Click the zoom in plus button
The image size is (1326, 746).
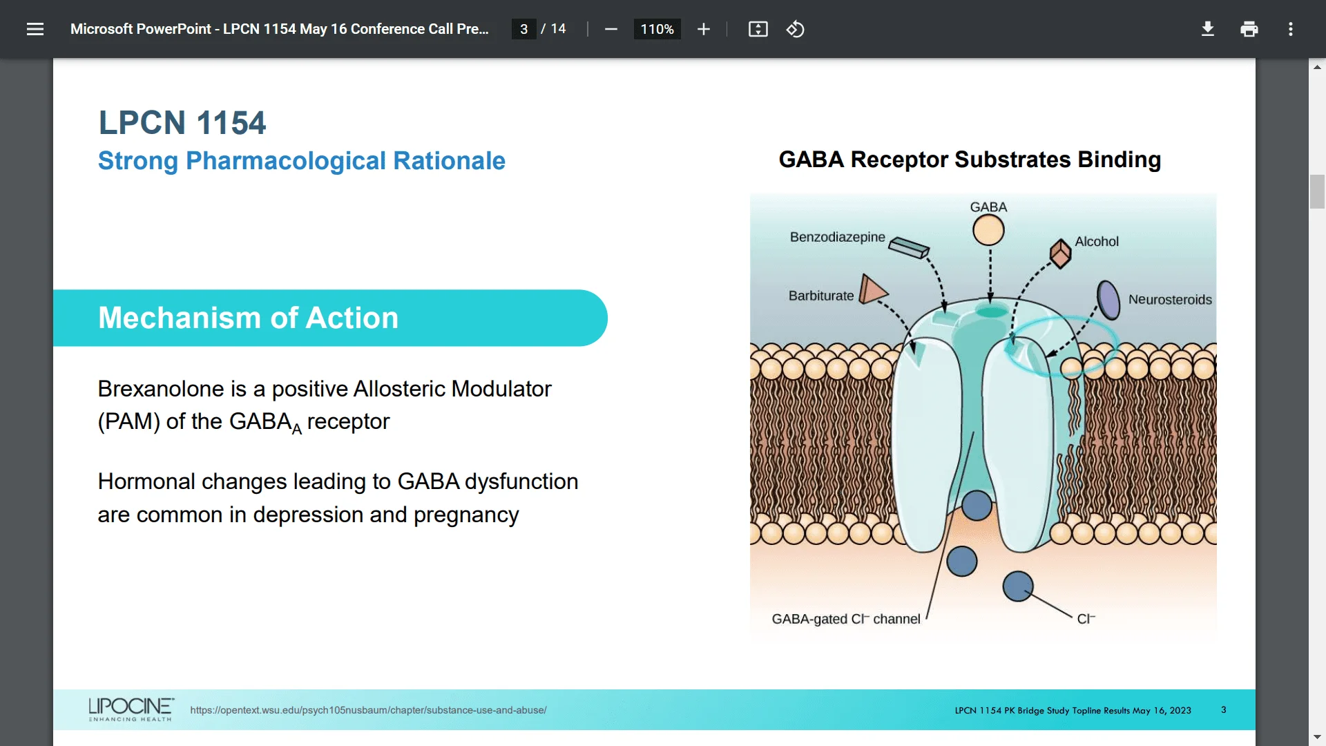(x=703, y=29)
